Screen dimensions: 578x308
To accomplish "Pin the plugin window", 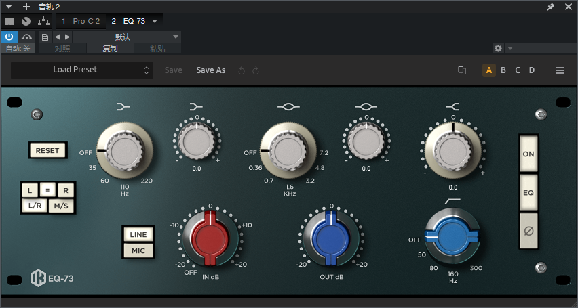I will 550,7.
